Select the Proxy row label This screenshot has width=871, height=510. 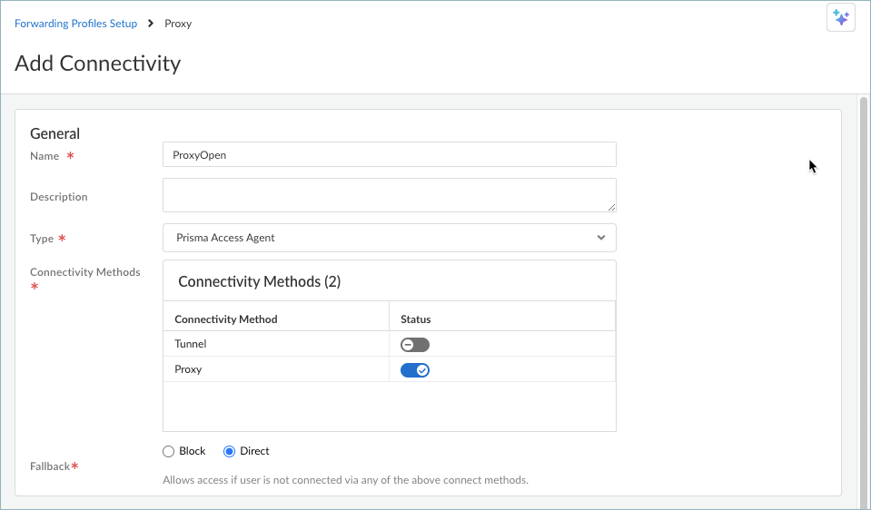(188, 369)
